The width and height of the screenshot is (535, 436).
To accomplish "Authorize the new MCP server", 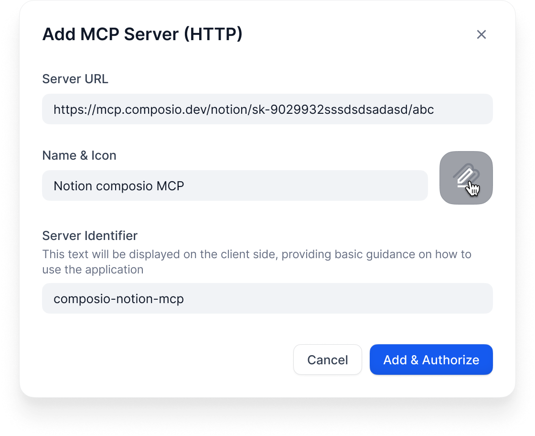I will point(431,360).
